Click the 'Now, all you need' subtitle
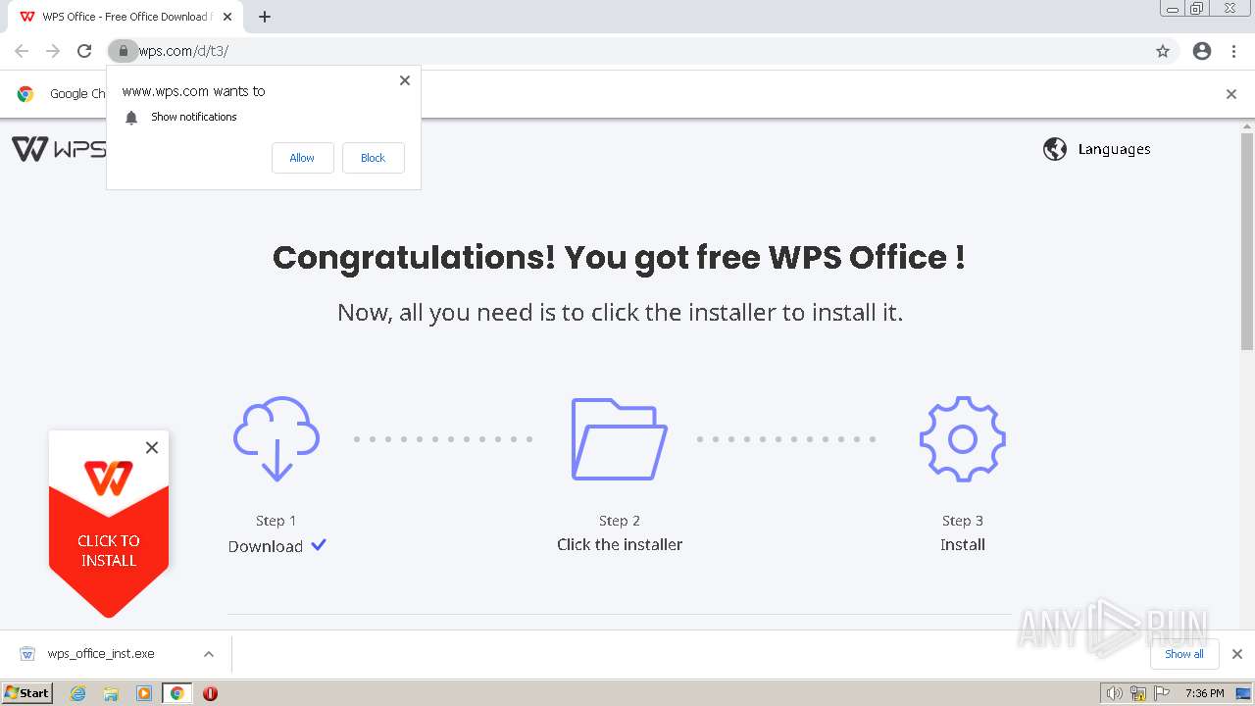Screen dimensions: 1255x706 click(620, 313)
